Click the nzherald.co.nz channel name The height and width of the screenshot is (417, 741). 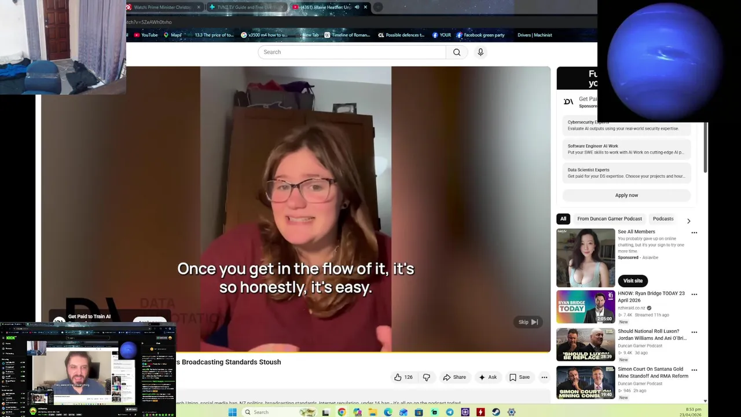tap(632, 308)
